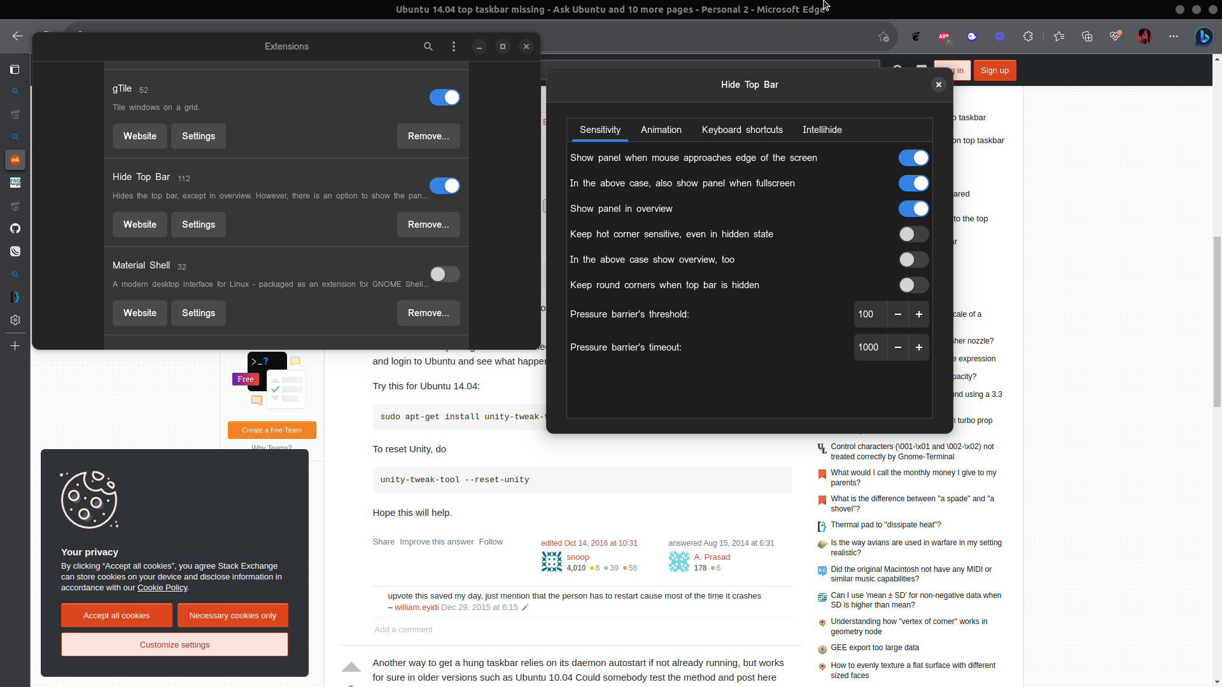The width and height of the screenshot is (1222, 687).
Task: Switch to the Animation tab
Action: click(x=661, y=130)
